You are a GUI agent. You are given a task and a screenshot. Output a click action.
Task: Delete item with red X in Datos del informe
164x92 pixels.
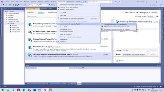click(15, 11)
